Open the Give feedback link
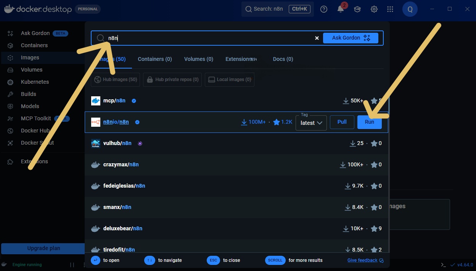Screen dimensions: 476x271 click(365, 260)
